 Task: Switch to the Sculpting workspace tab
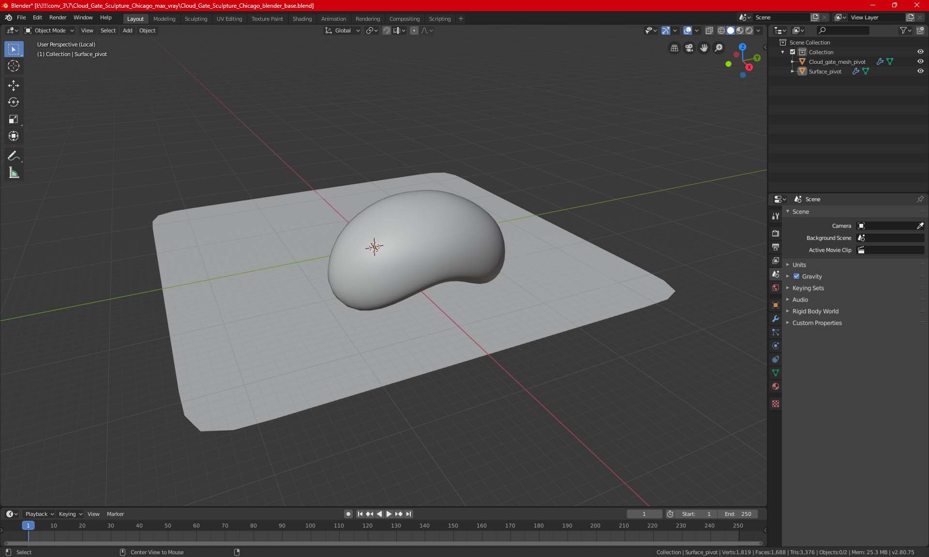pos(195,19)
